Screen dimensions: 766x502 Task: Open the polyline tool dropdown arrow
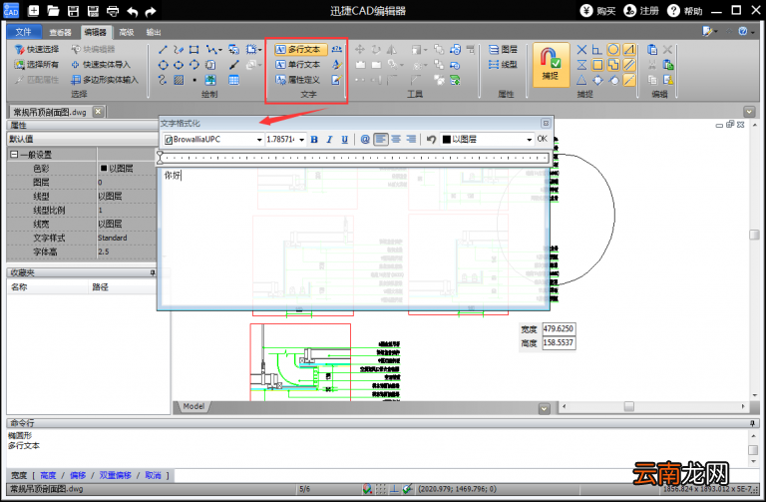point(219,49)
